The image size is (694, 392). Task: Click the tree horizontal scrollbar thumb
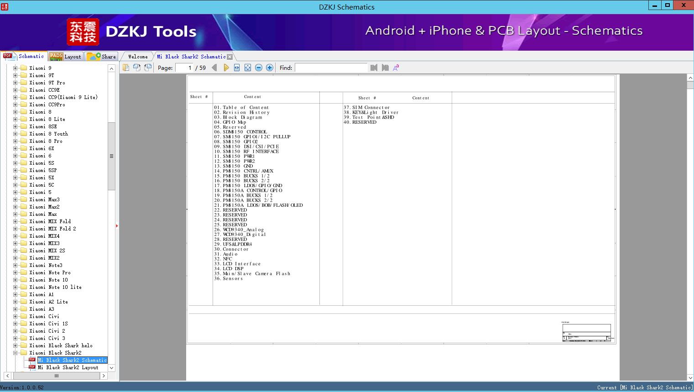[57, 376]
